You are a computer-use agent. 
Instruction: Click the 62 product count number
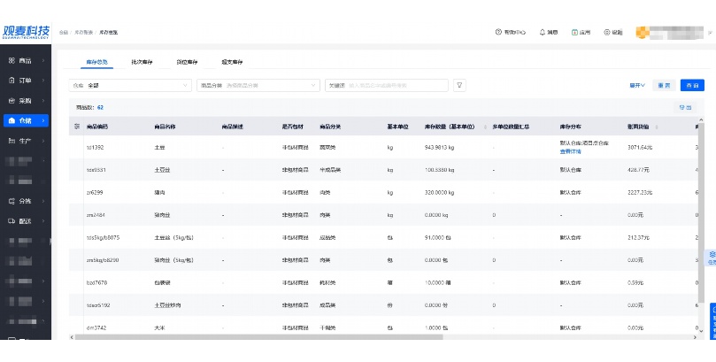[101, 108]
